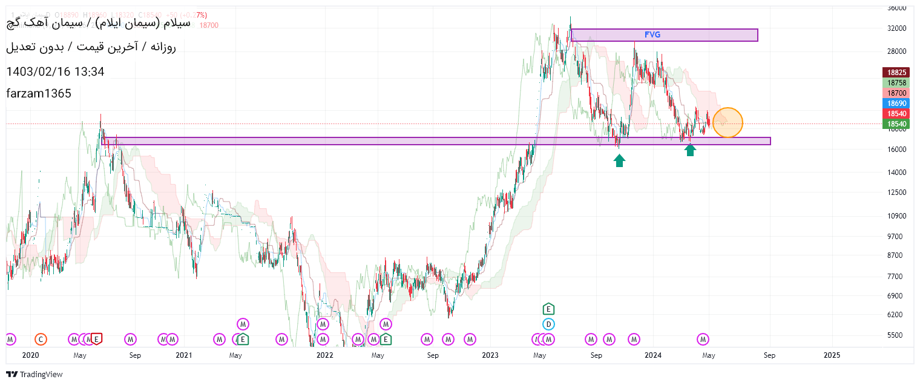Click the right green arrow under the support zone
920x385 pixels.
pyautogui.click(x=691, y=150)
